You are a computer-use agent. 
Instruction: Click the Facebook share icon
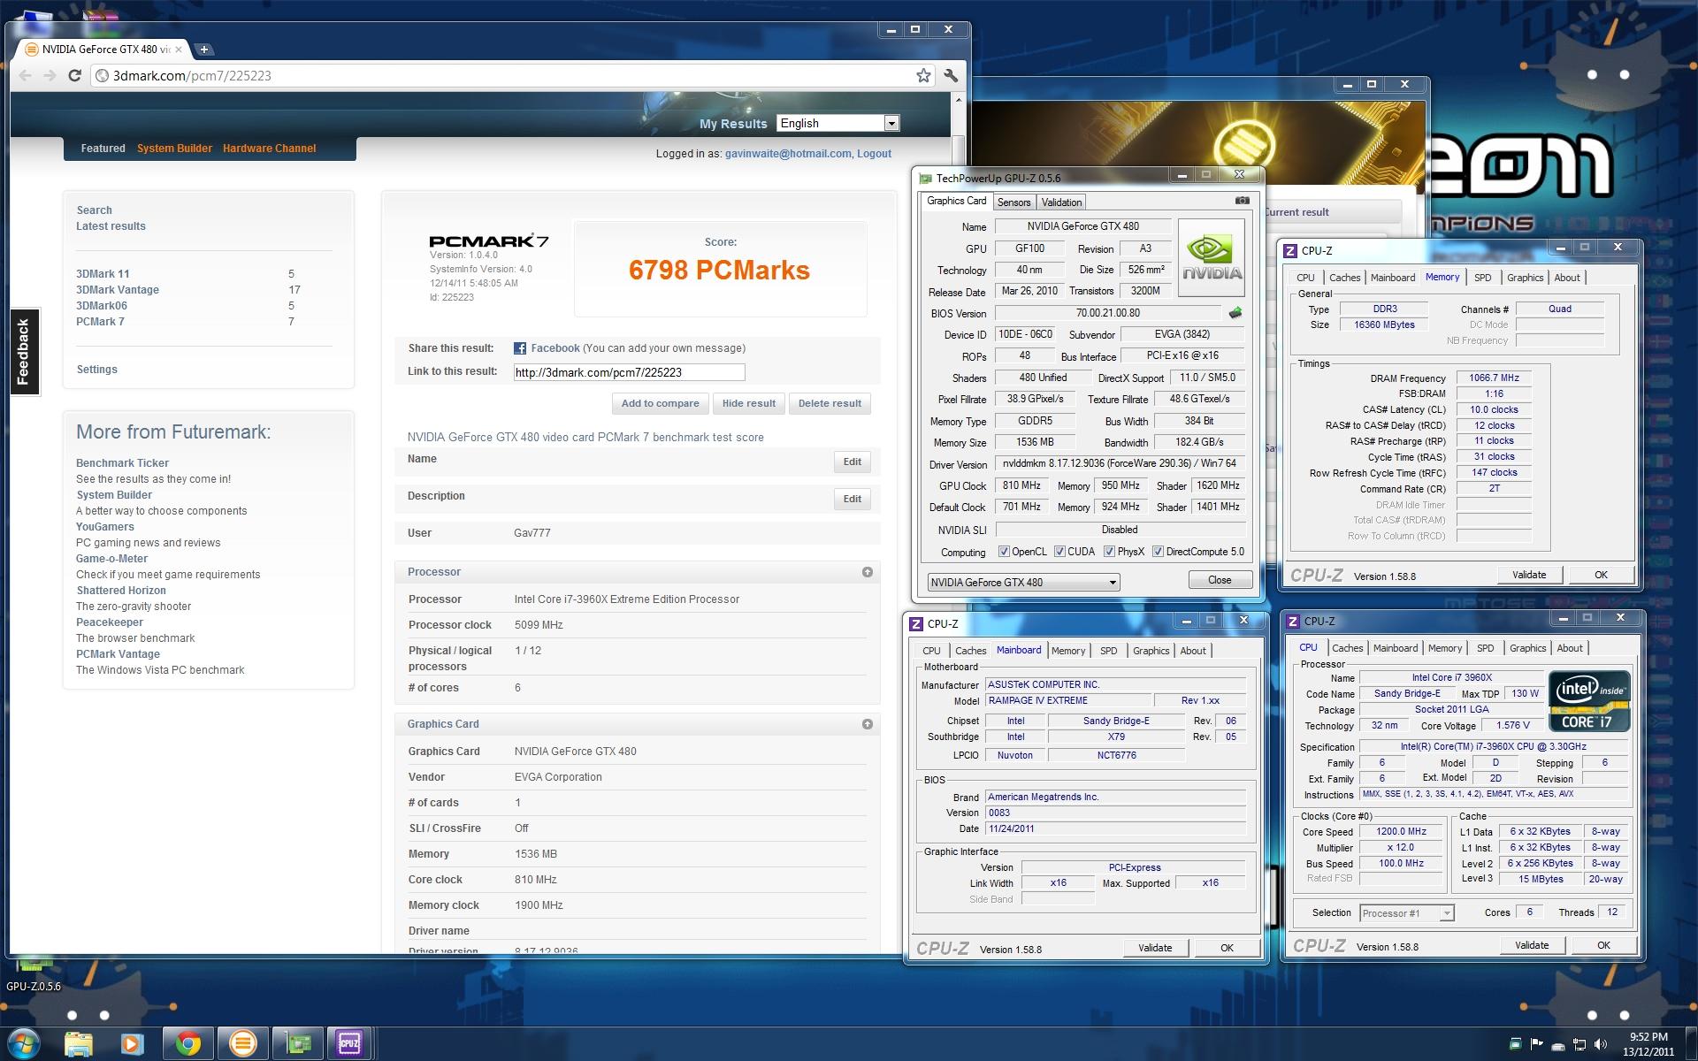click(x=520, y=348)
